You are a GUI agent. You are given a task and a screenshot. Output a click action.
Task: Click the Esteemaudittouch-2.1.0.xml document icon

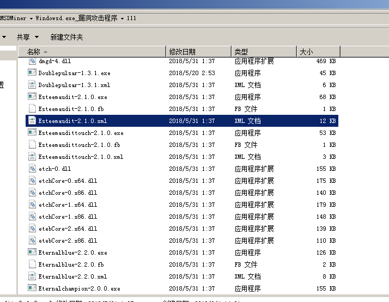tap(32, 157)
